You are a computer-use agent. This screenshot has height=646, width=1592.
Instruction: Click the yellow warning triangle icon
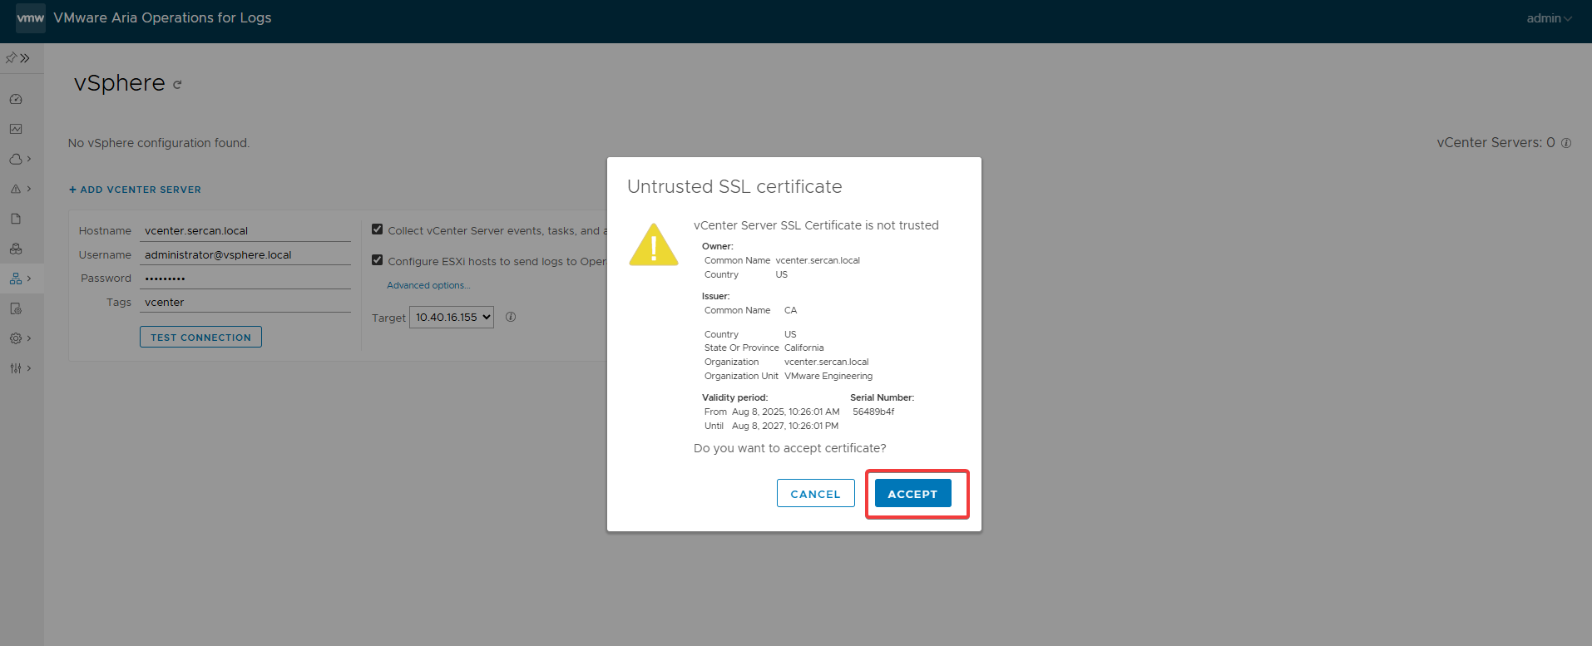(654, 245)
